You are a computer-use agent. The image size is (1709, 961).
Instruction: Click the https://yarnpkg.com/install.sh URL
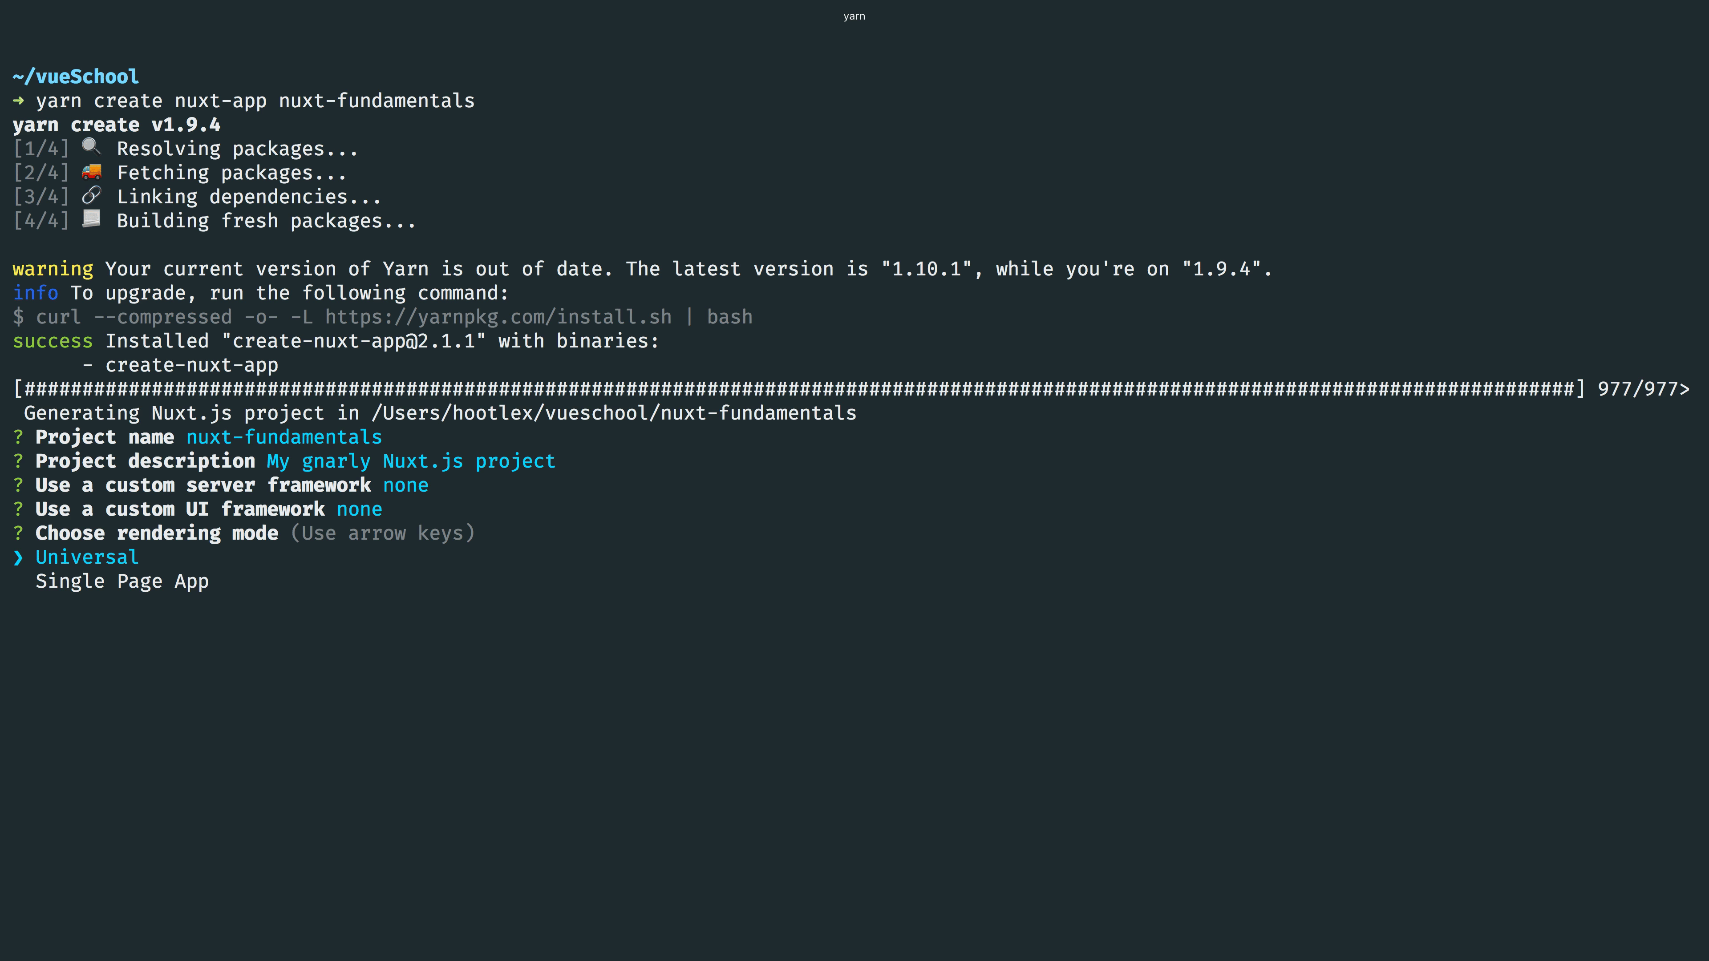pyautogui.click(x=498, y=317)
